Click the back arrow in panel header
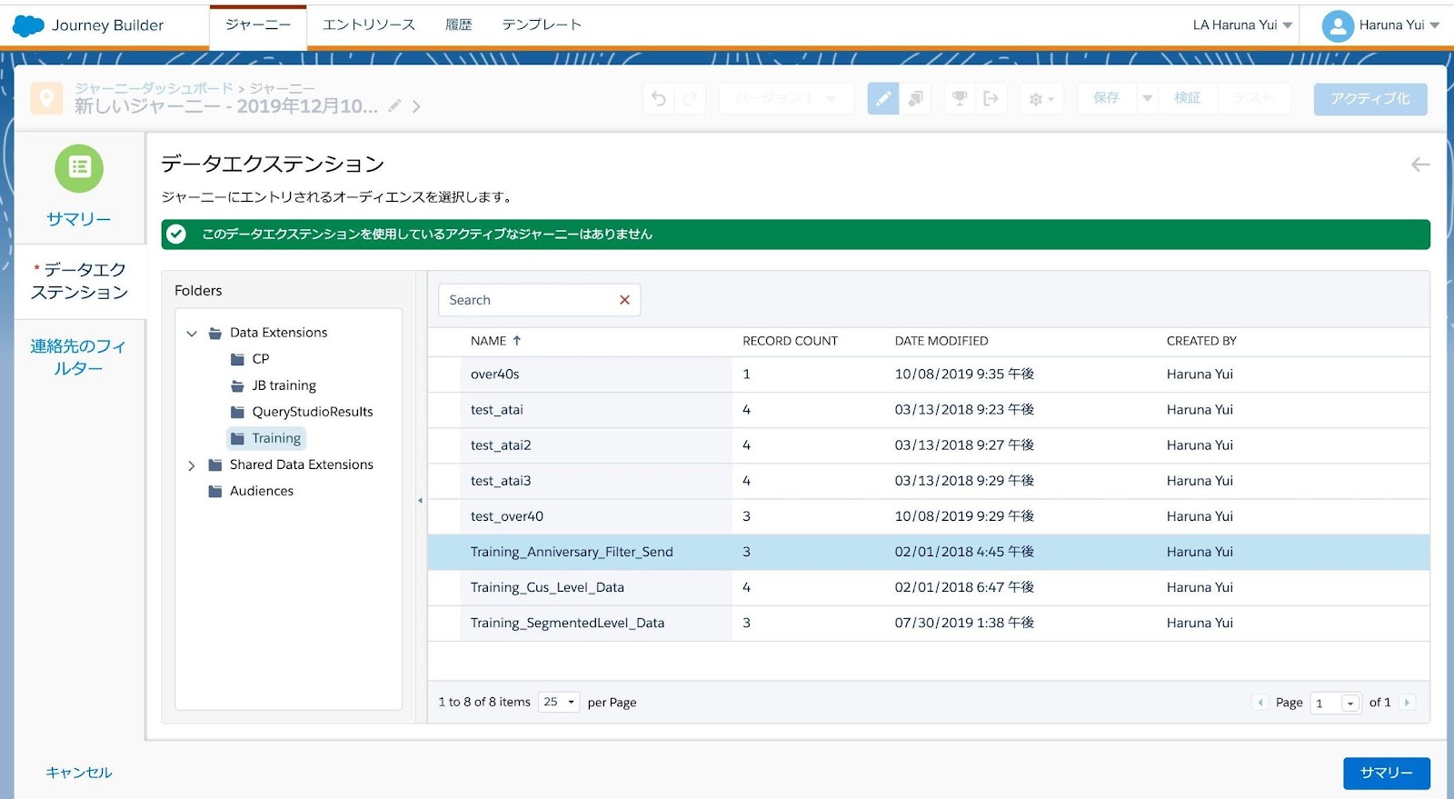1454x799 pixels. click(x=1420, y=165)
